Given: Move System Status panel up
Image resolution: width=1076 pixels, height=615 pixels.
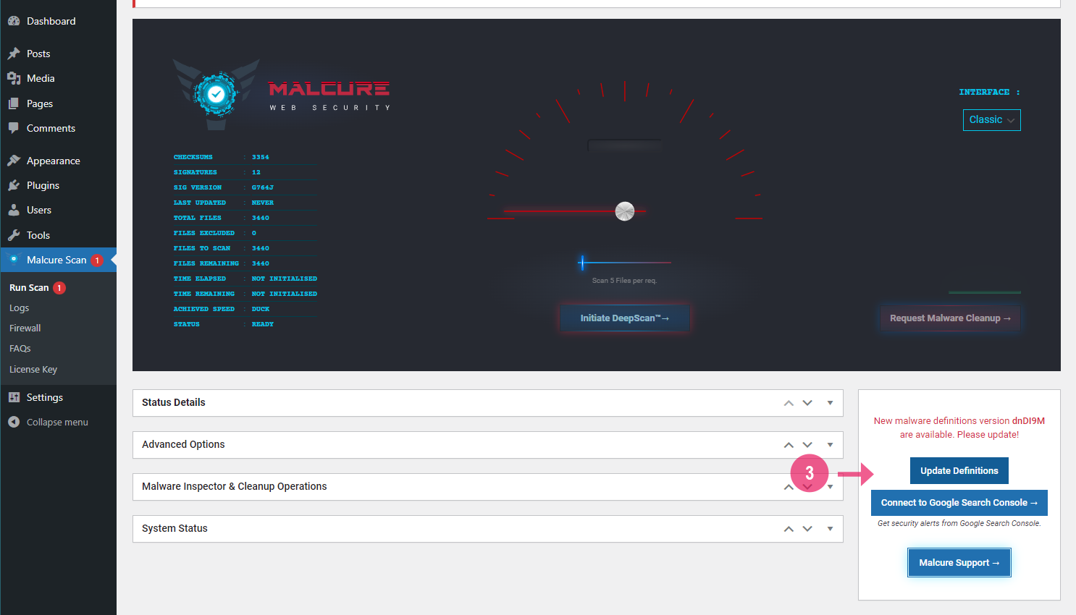Looking at the screenshot, I should click(789, 529).
